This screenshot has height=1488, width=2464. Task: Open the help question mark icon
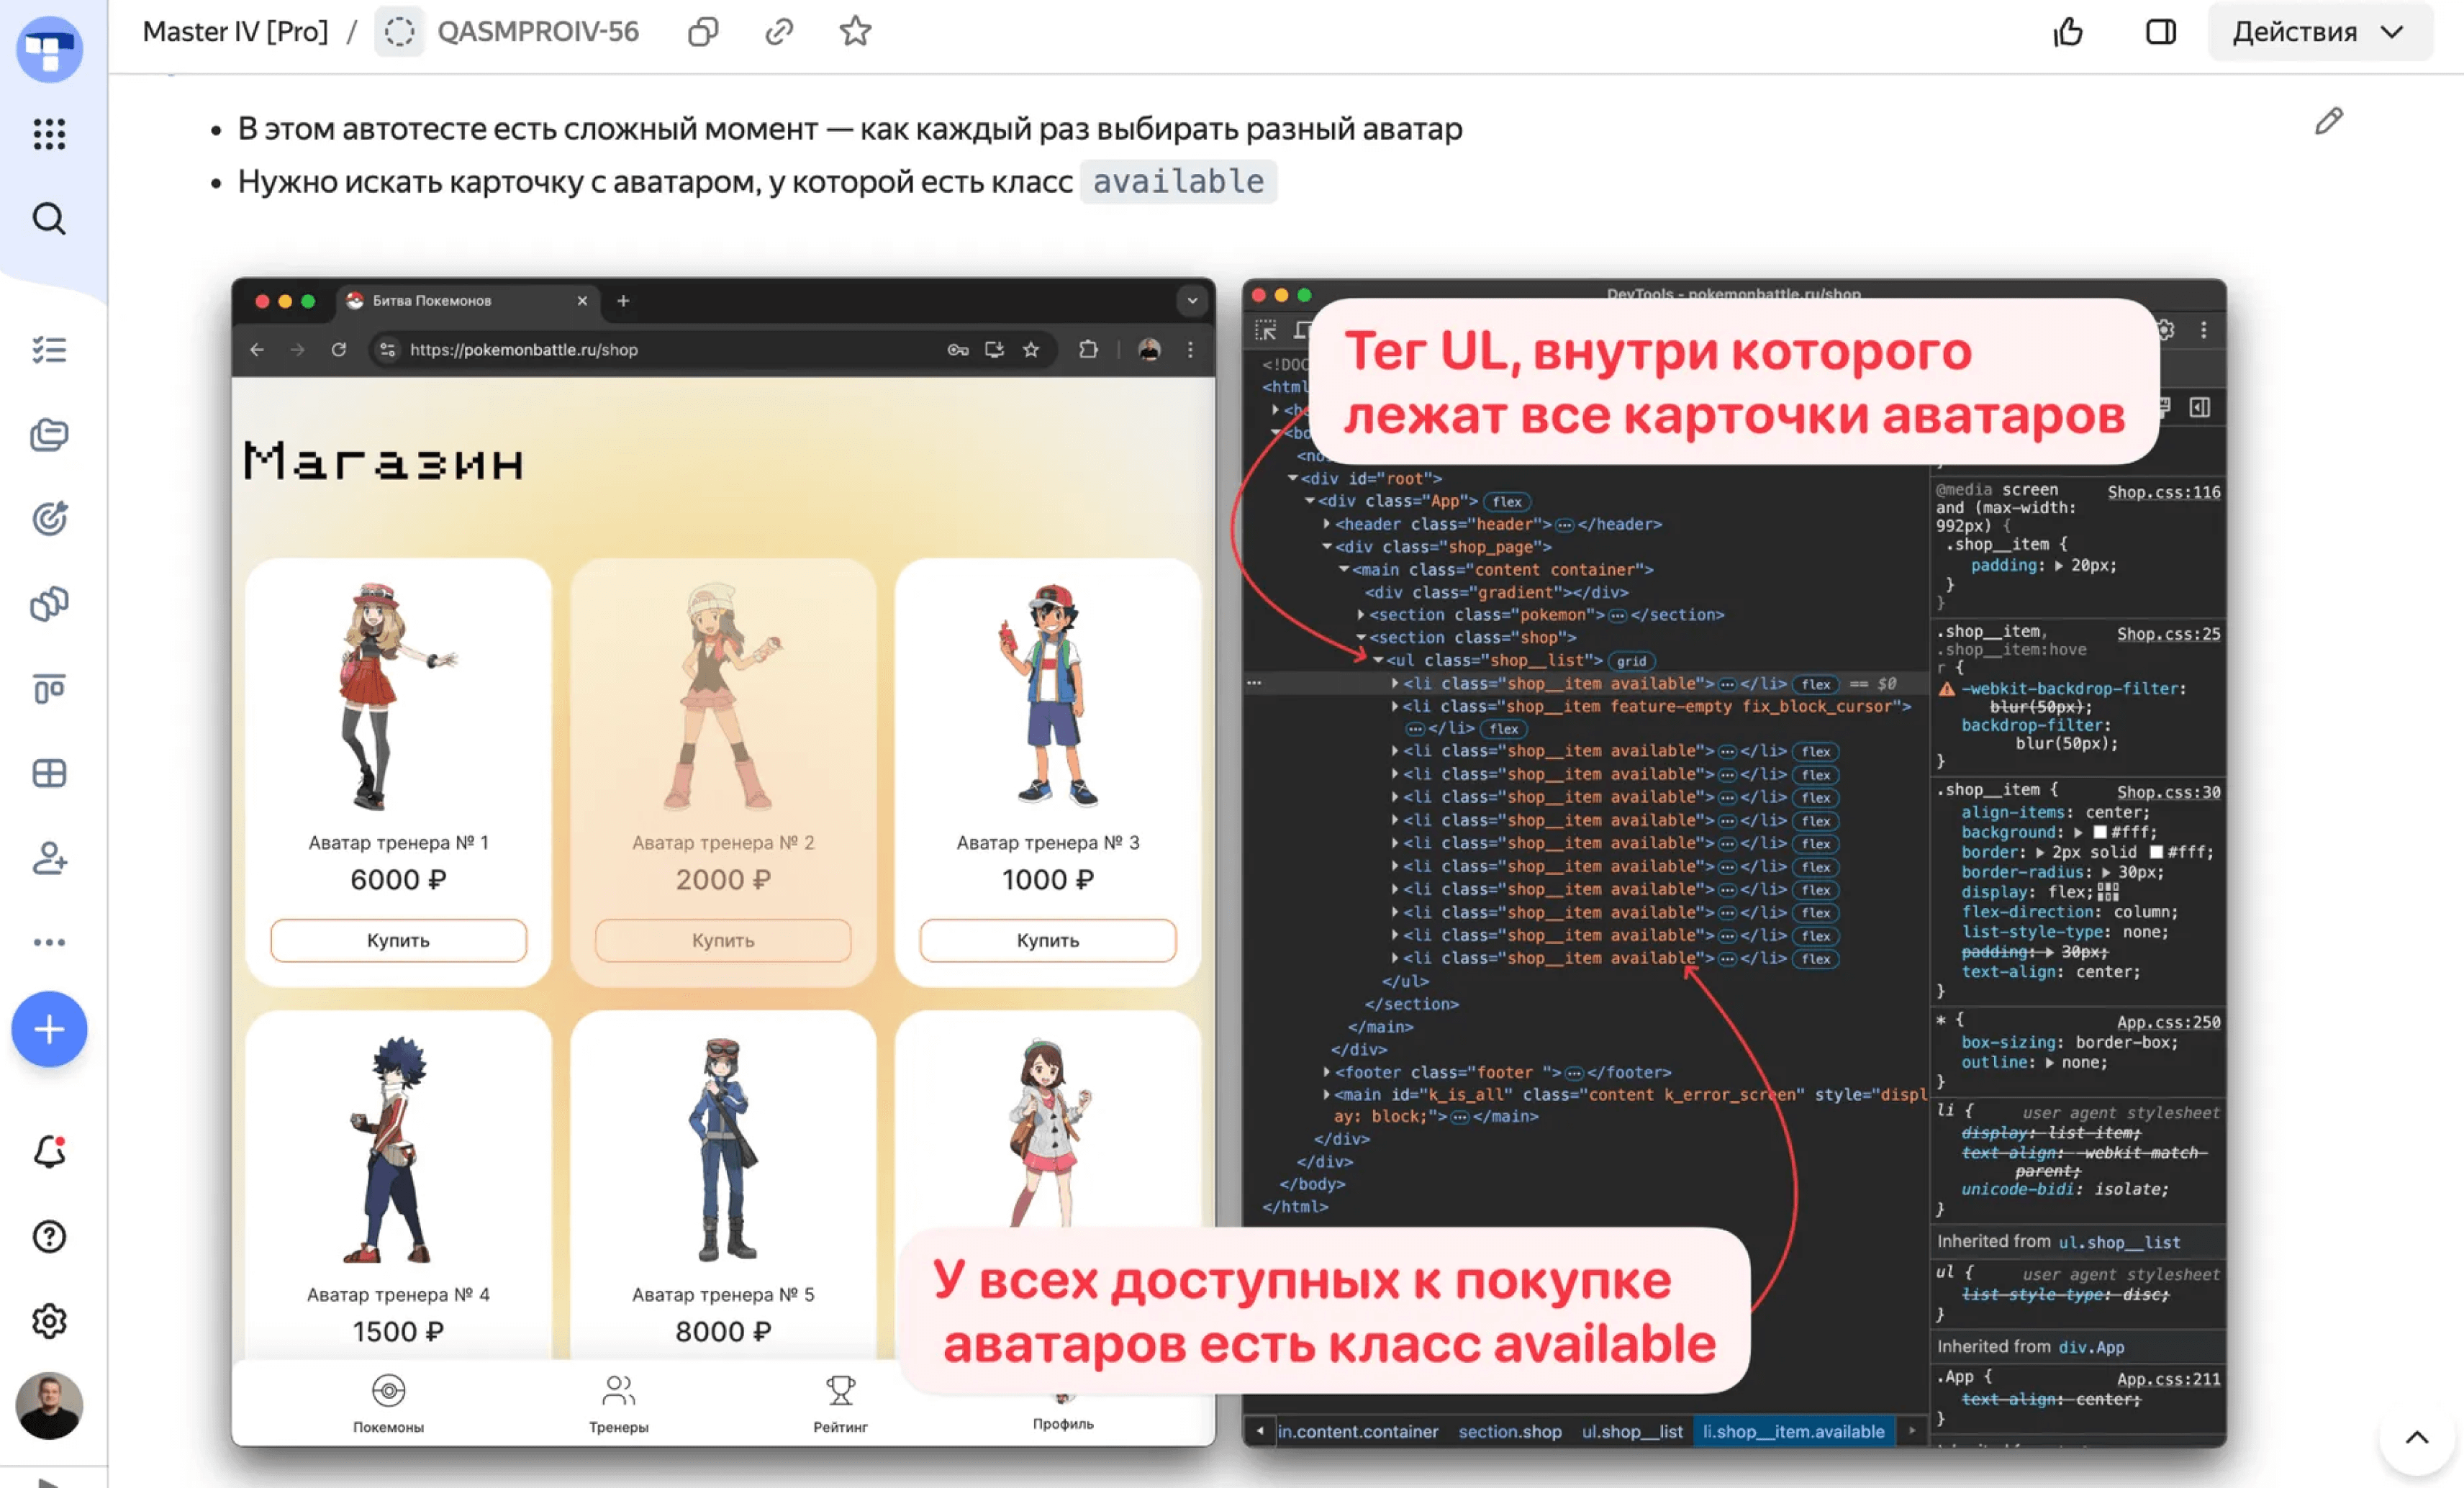(49, 1237)
